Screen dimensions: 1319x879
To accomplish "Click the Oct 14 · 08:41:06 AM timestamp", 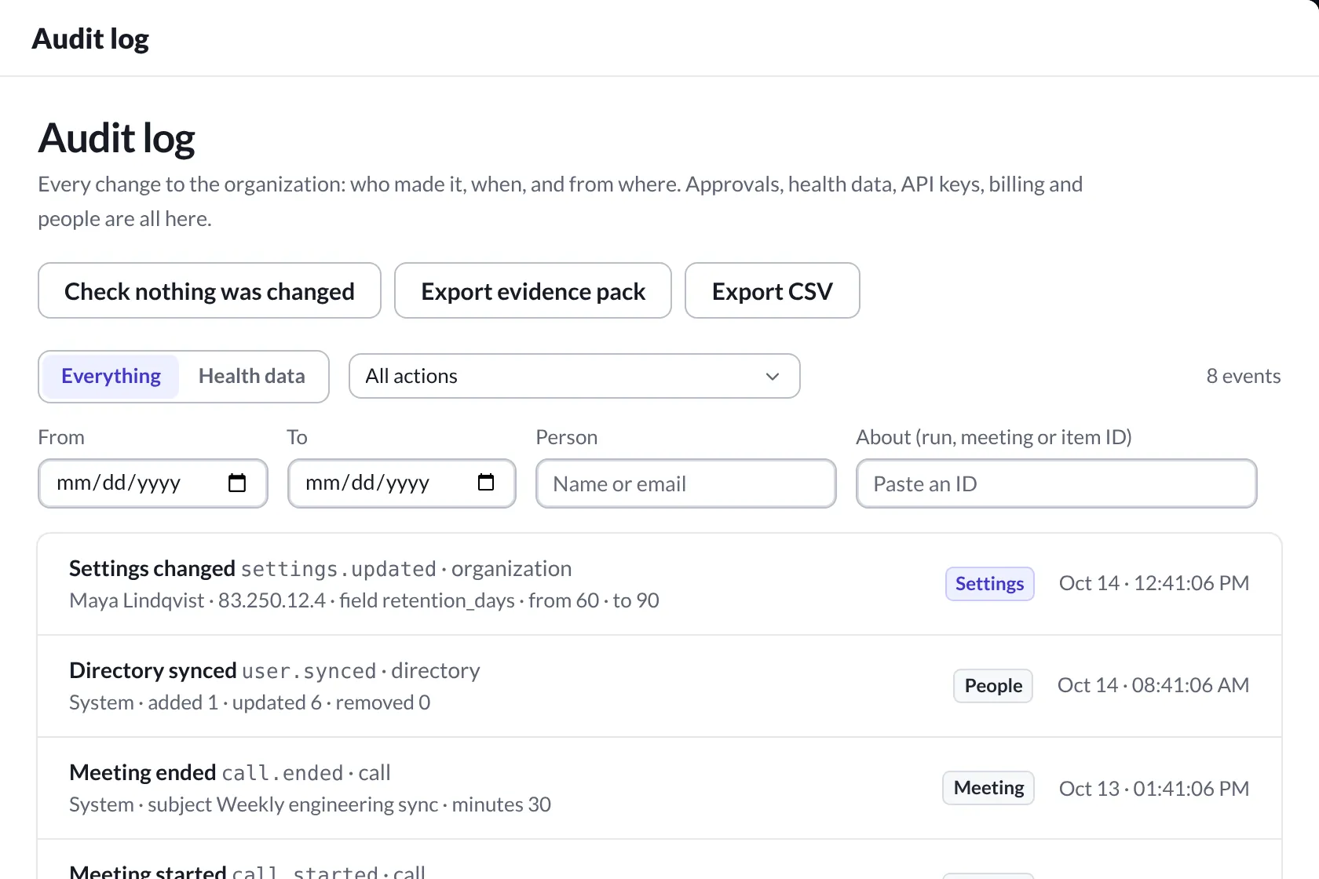I will click(x=1153, y=685).
